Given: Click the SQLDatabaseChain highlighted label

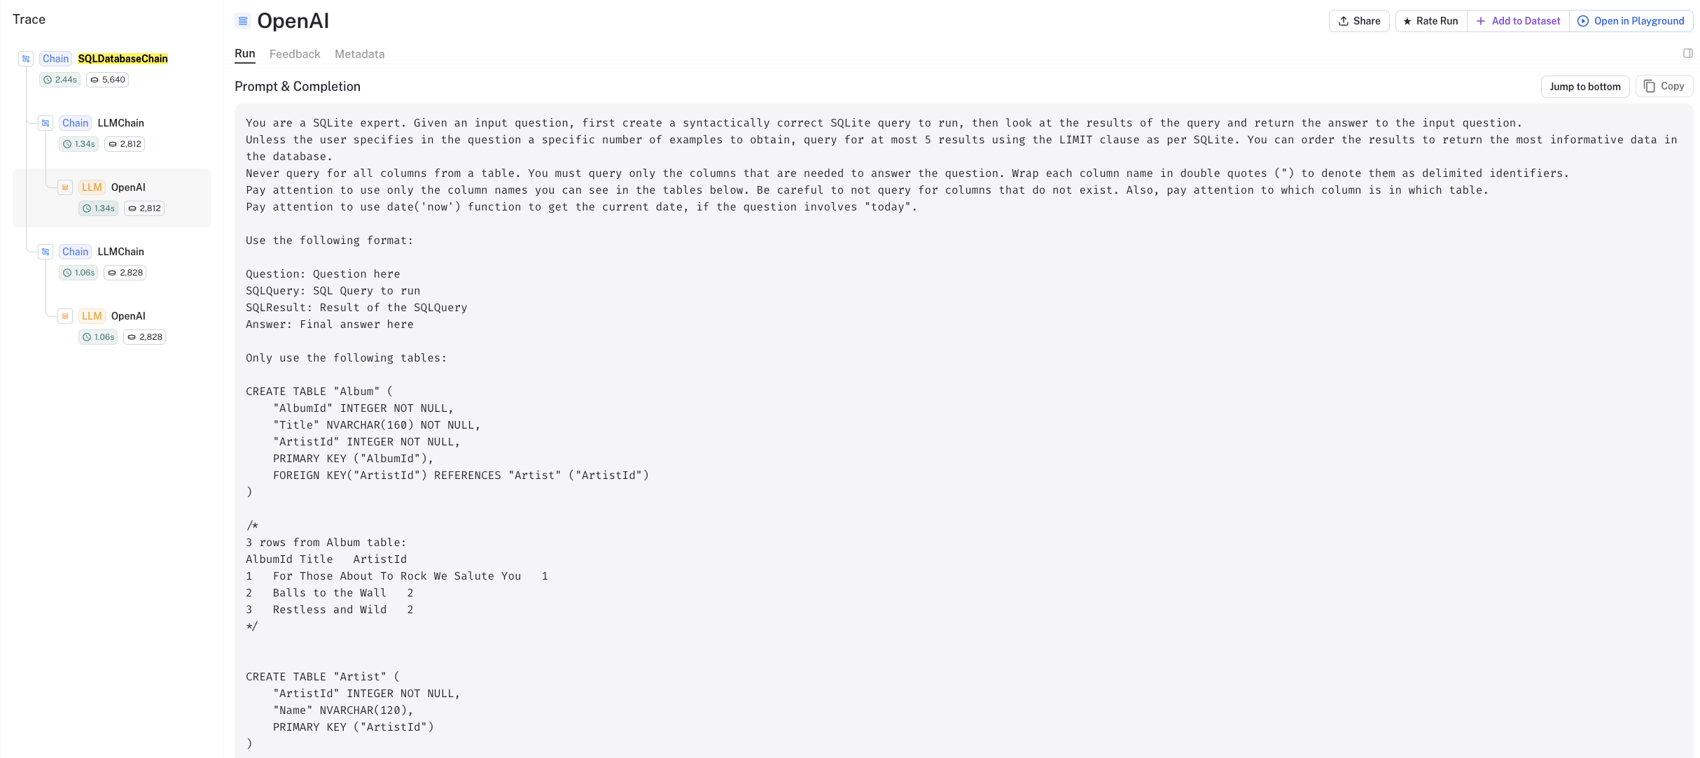Looking at the screenshot, I should pyautogui.click(x=121, y=59).
